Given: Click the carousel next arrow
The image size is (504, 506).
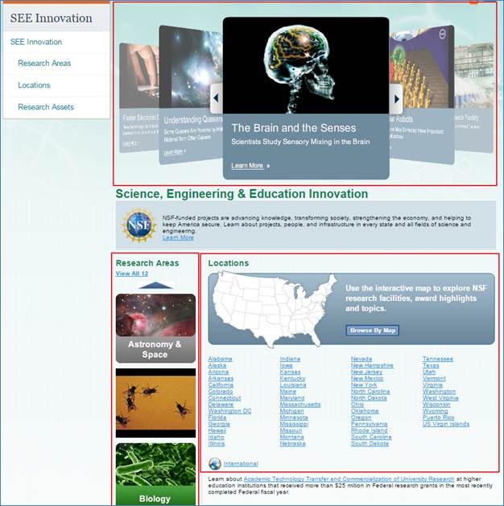Looking at the screenshot, I should coord(396,99).
